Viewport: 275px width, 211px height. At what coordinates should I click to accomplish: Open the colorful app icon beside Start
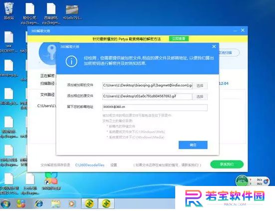tap(21, 204)
